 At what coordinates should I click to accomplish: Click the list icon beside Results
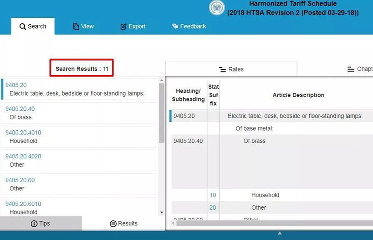[113, 224]
